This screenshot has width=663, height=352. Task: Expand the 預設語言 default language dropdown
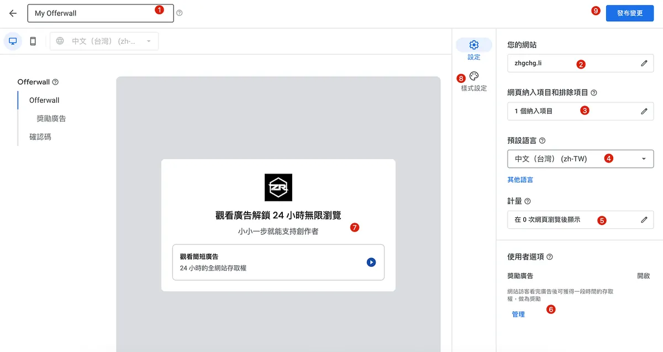pos(580,159)
